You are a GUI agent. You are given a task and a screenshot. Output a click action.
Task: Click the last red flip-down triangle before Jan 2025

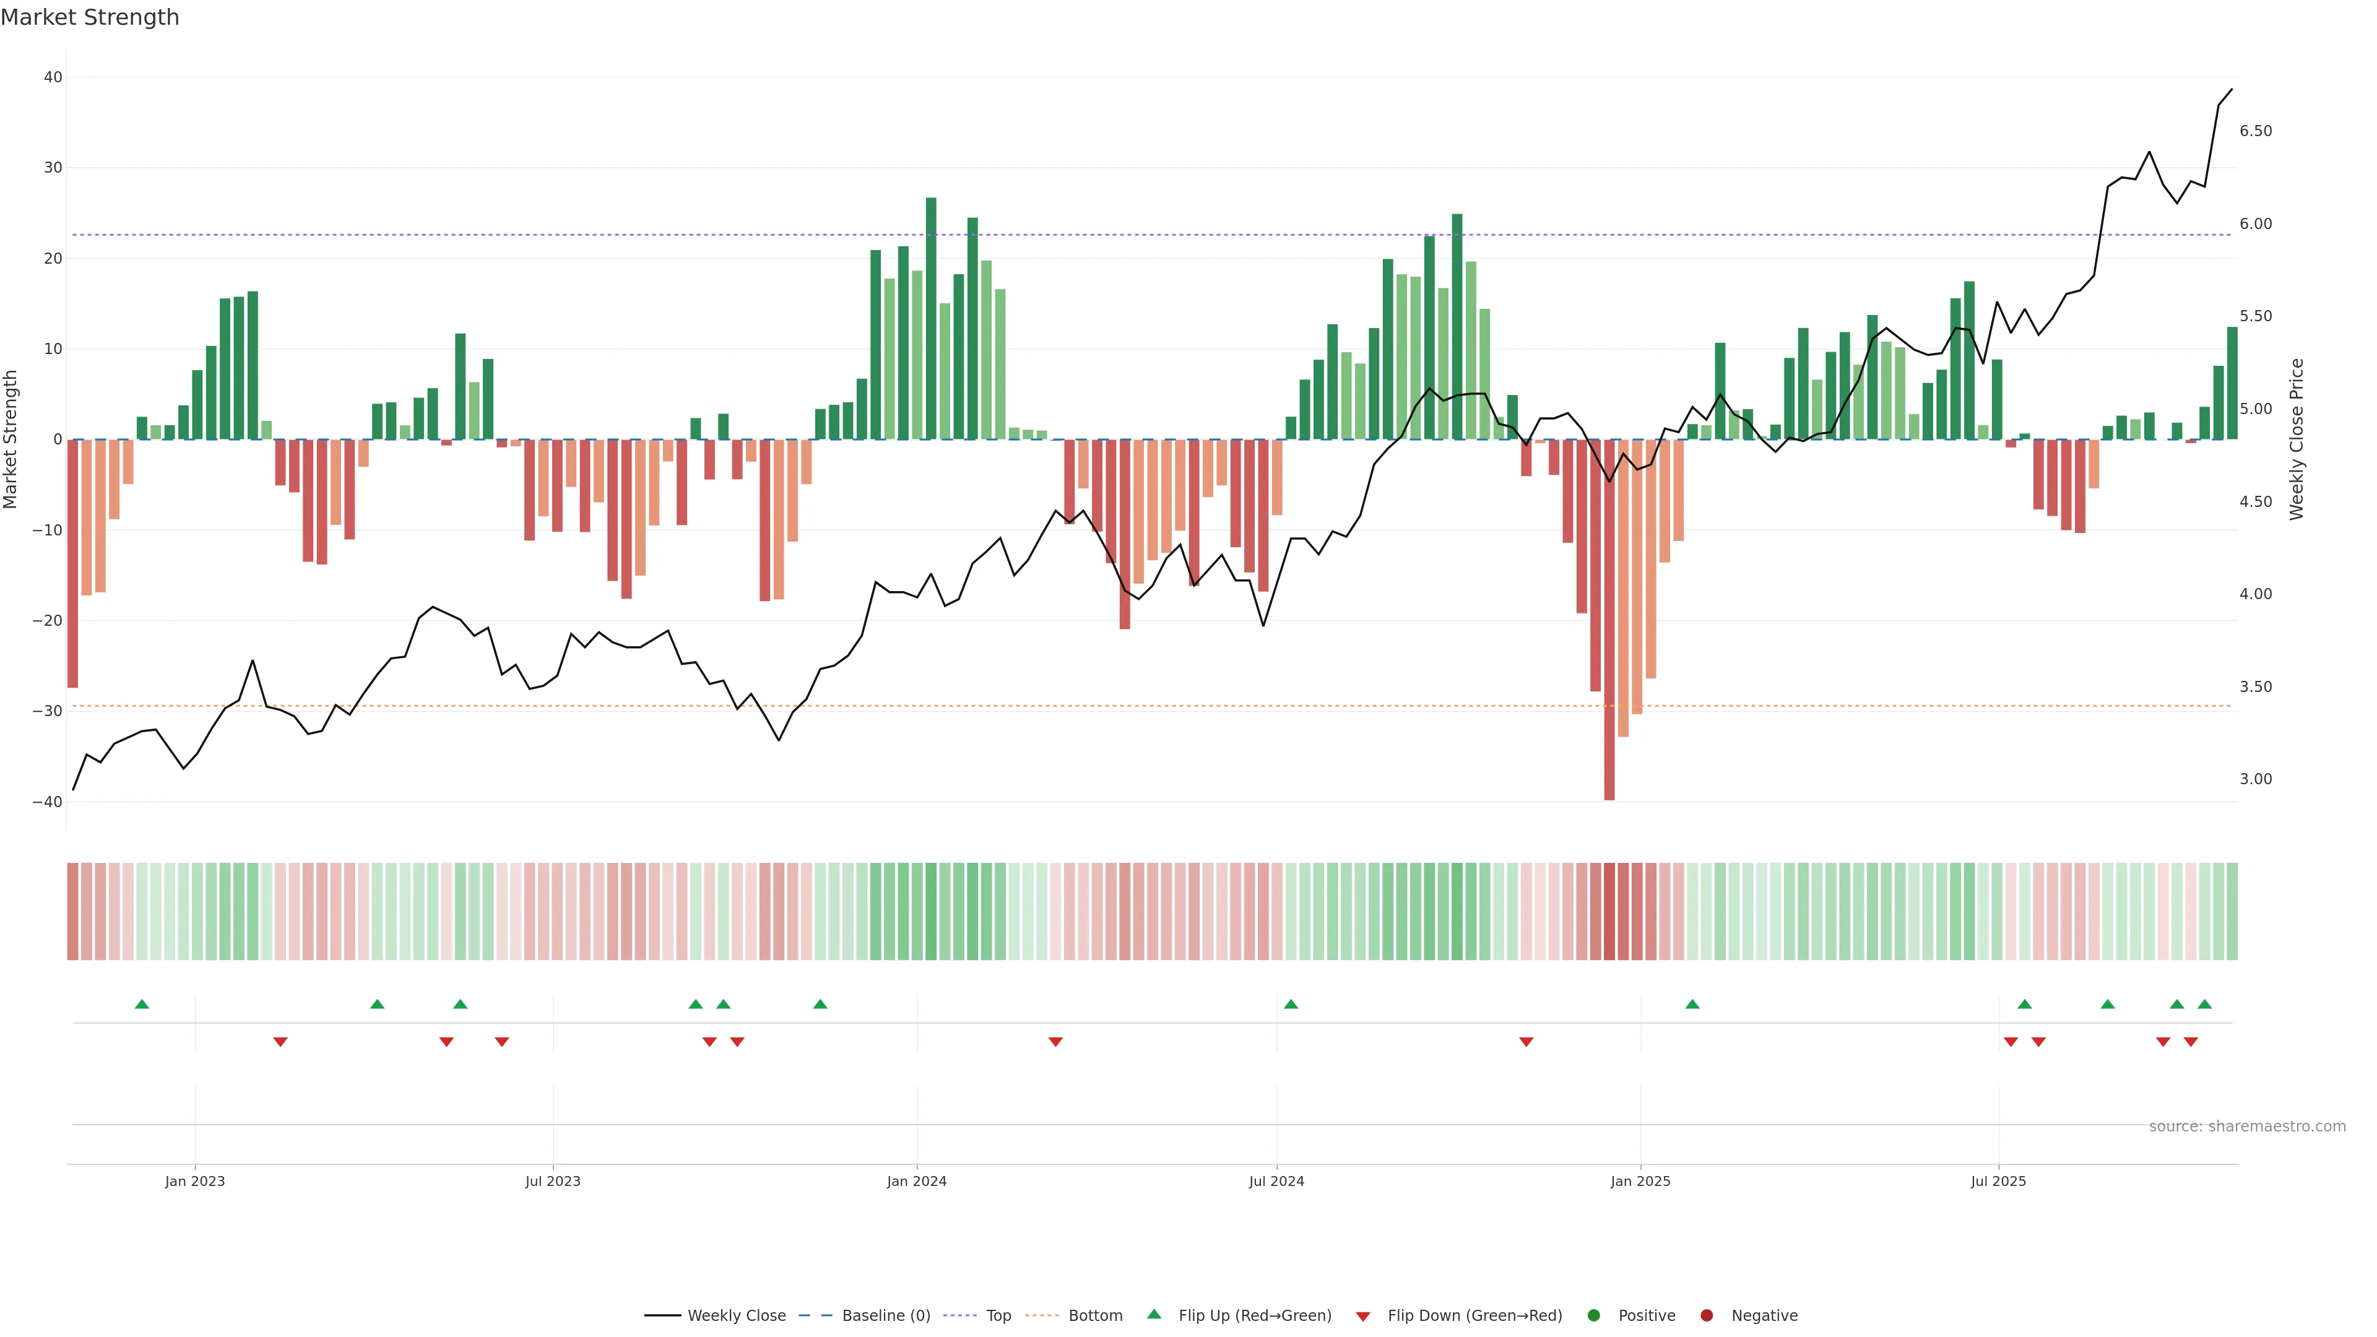[1526, 1042]
